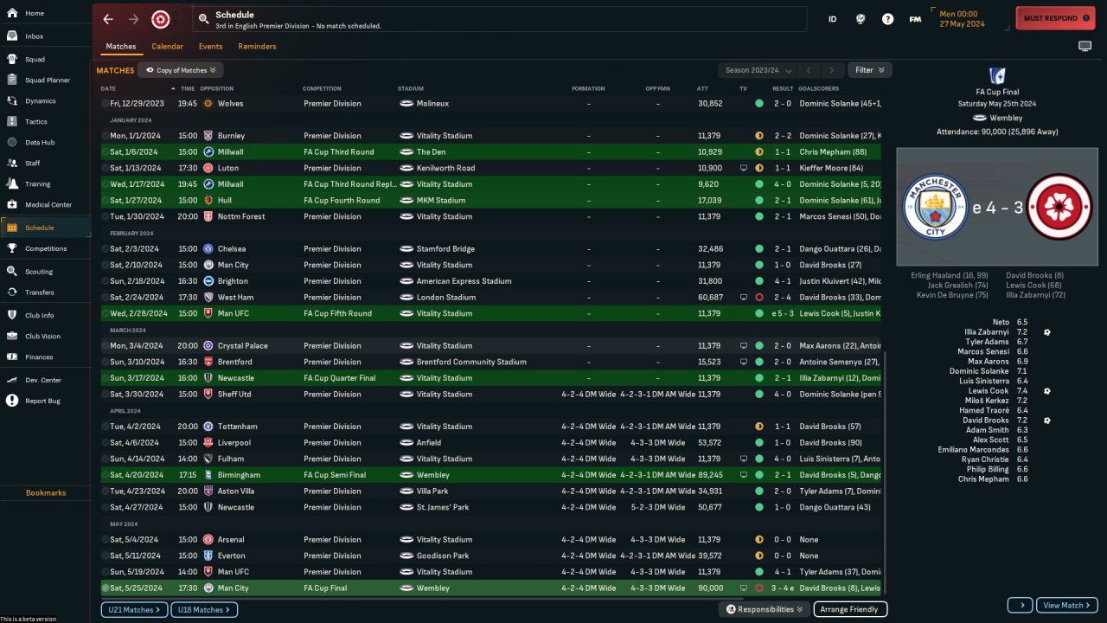Tick the selection circle for the Burnley row
This screenshot has height=623, width=1107.
(x=106, y=136)
